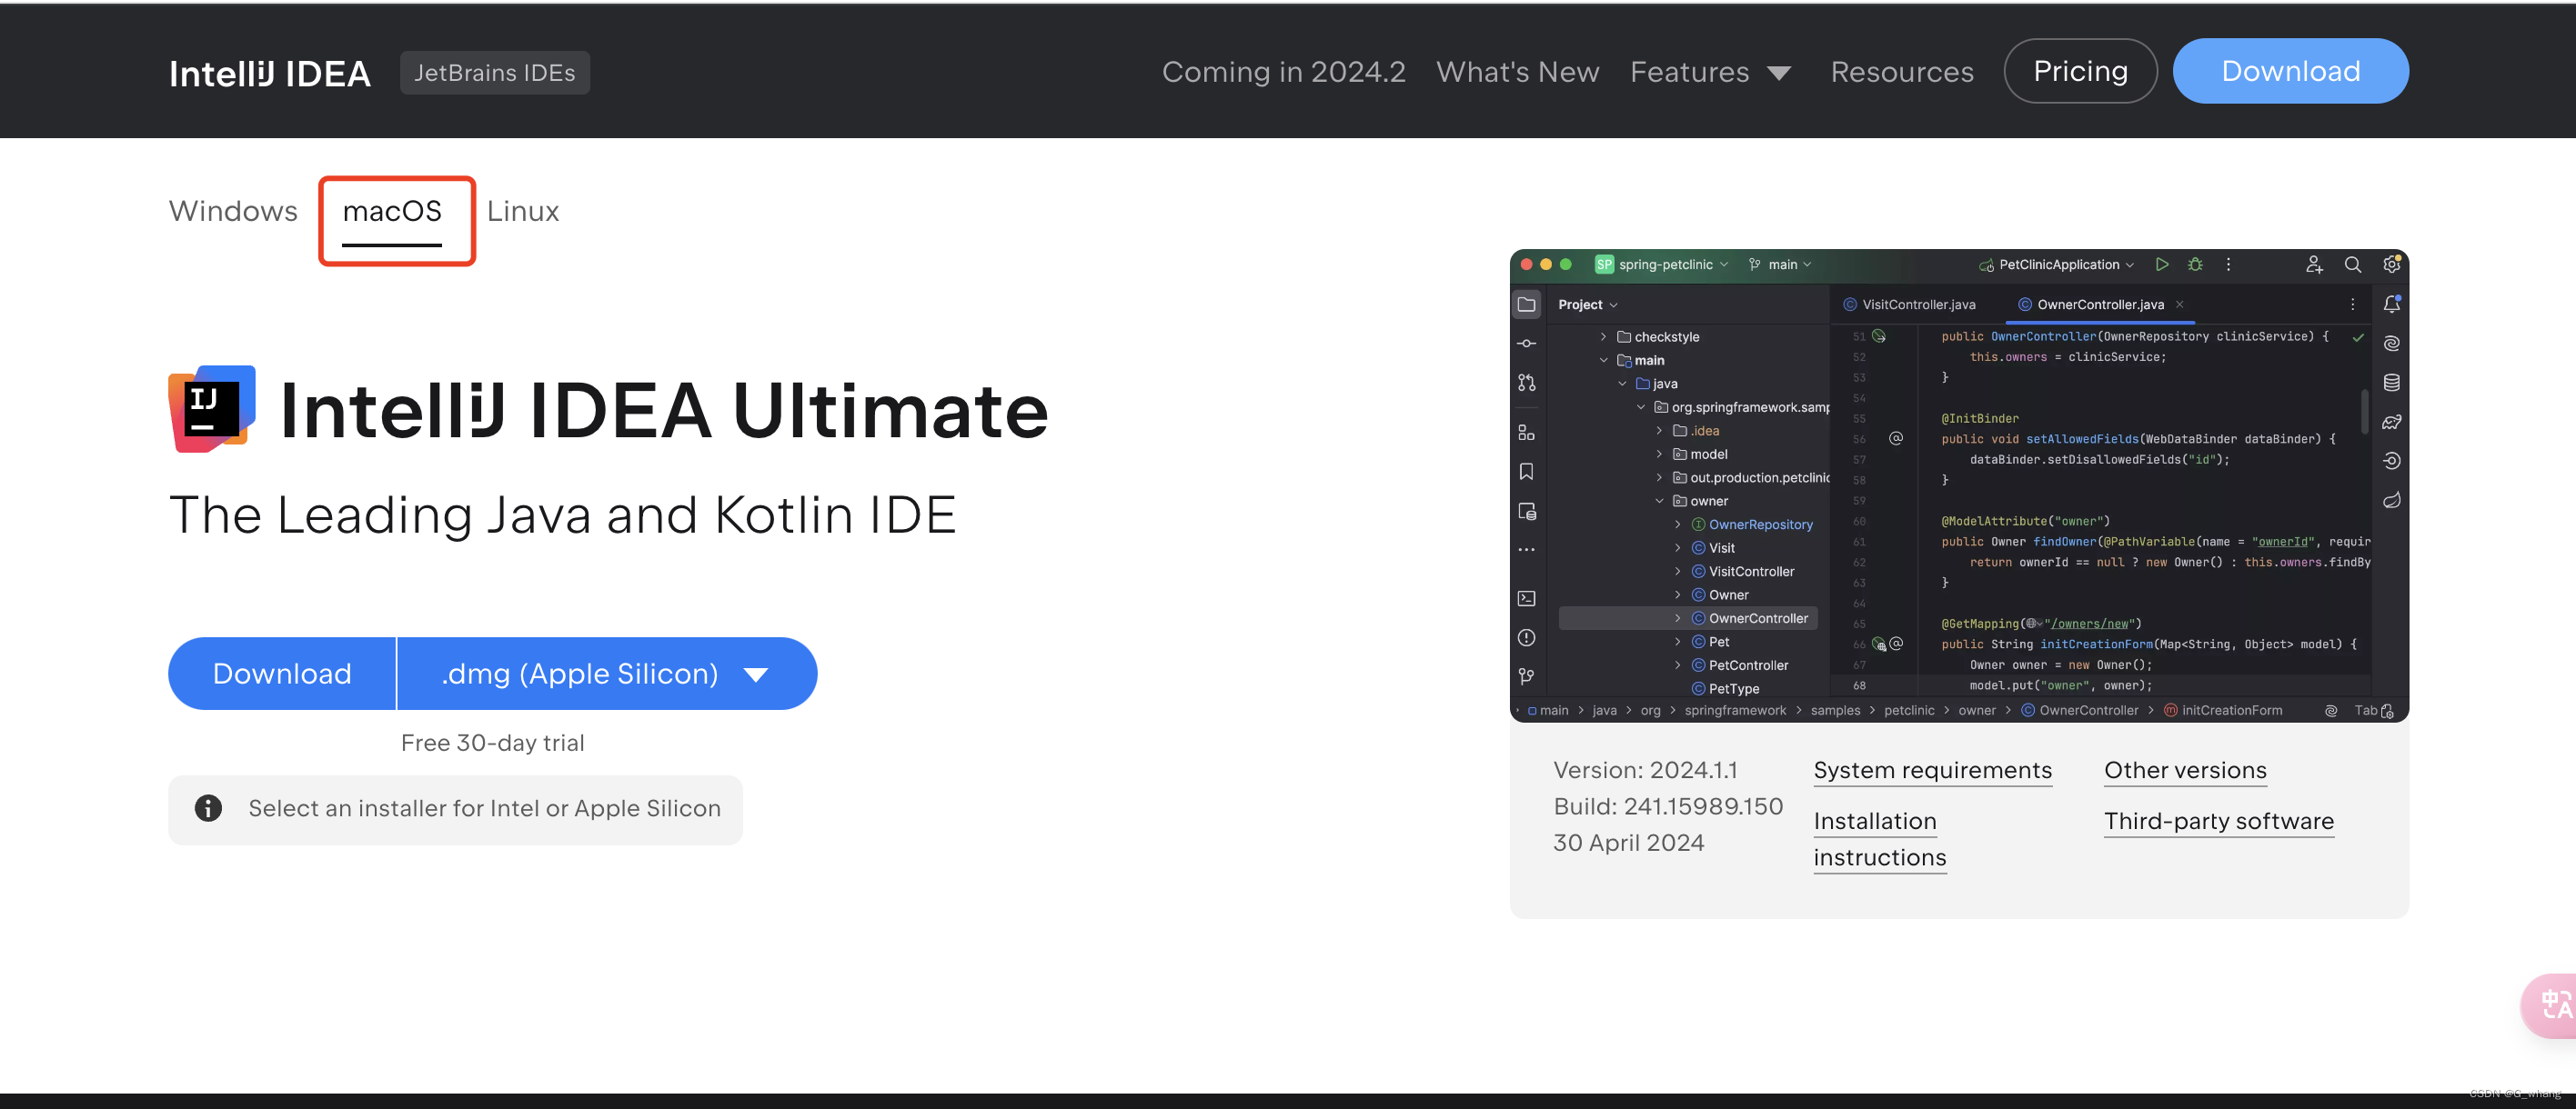Click the more tool windows ellipsis icon
This screenshot has height=1109, width=2576.
(1526, 550)
